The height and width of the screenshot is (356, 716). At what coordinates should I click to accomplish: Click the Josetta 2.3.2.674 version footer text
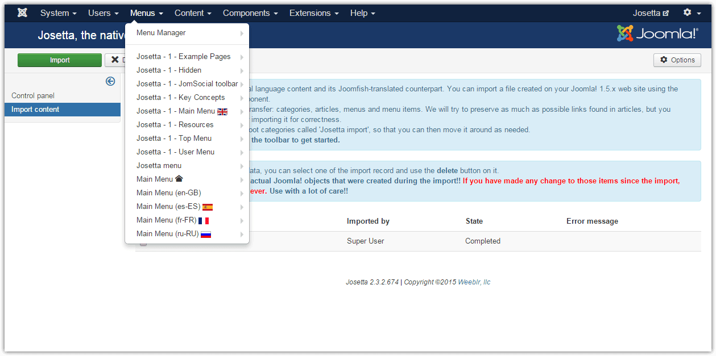[372, 282]
